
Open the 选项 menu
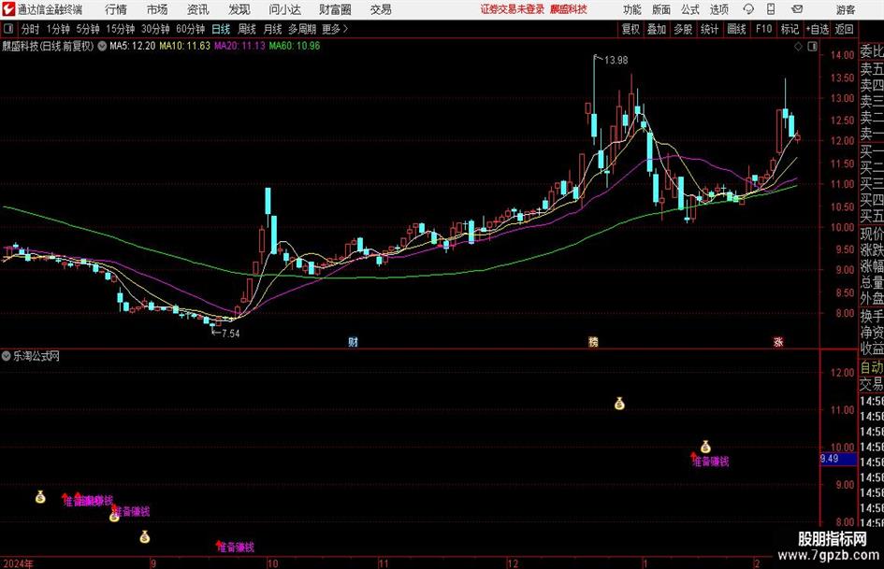(x=718, y=9)
